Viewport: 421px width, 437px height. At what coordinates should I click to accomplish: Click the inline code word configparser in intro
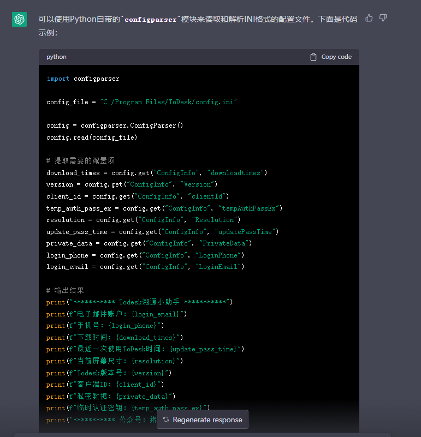(151, 20)
